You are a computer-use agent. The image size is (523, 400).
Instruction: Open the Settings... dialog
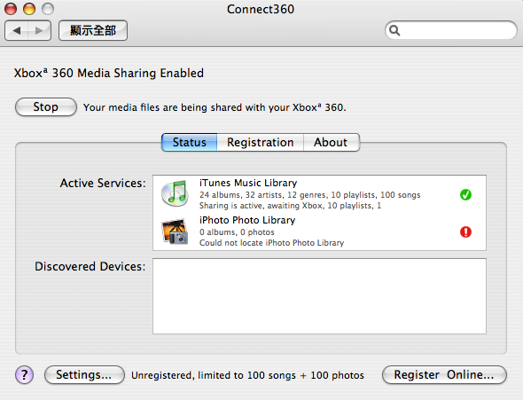click(x=84, y=374)
